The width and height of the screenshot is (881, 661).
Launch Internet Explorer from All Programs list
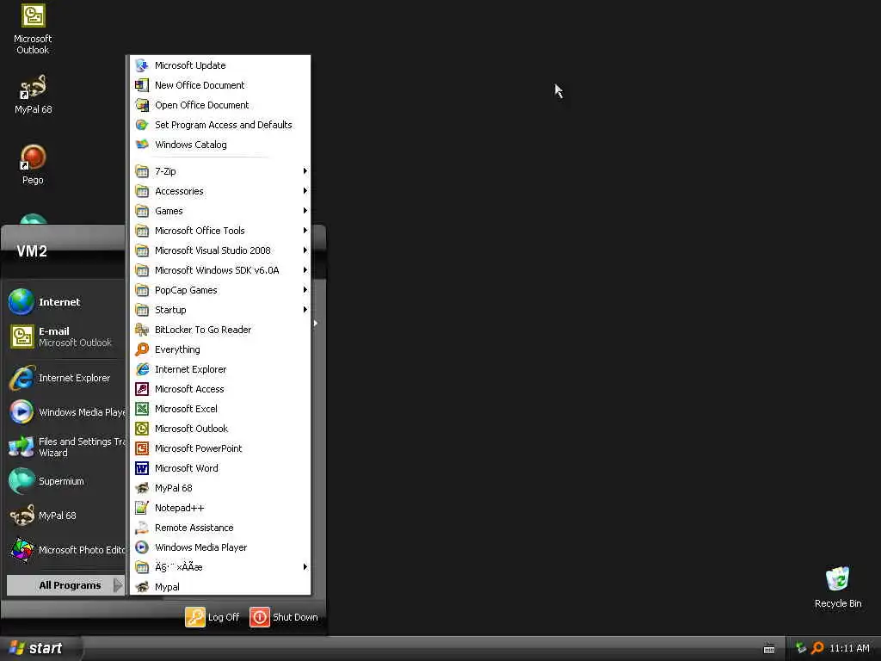[x=219, y=369]
